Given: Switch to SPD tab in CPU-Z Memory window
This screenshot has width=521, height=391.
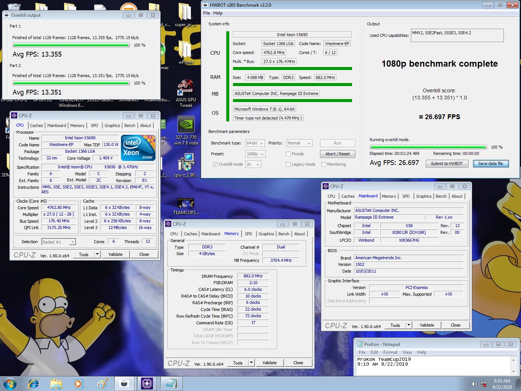Looking at the screenshot, I should [249, 234].
